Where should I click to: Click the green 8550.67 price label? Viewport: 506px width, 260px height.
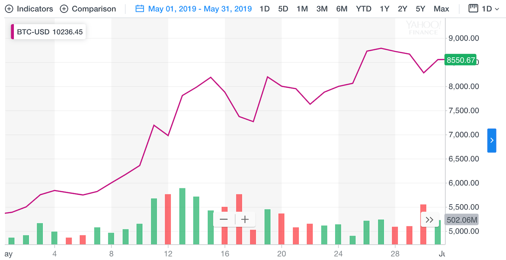coord(460,60)
